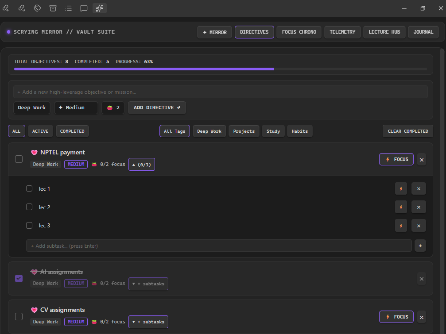Open the Journal tab

point(423,32)
